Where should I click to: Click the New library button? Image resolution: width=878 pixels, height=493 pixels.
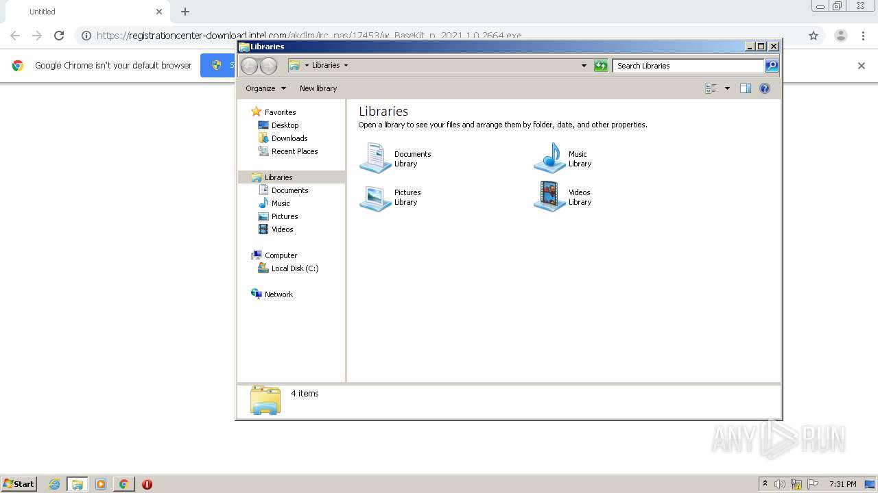(318, 88)
